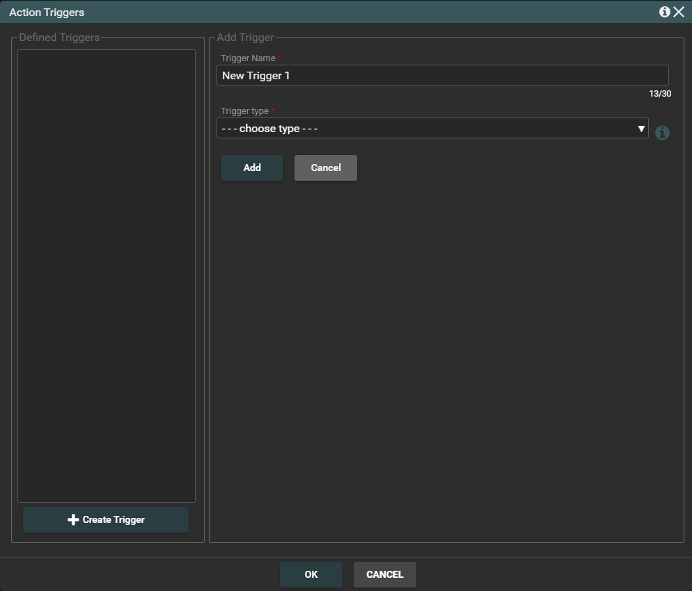The width and height of the screenshot is (692, 591).
Task: Click the Create Trigger button
Action: (x=106, y=519)
